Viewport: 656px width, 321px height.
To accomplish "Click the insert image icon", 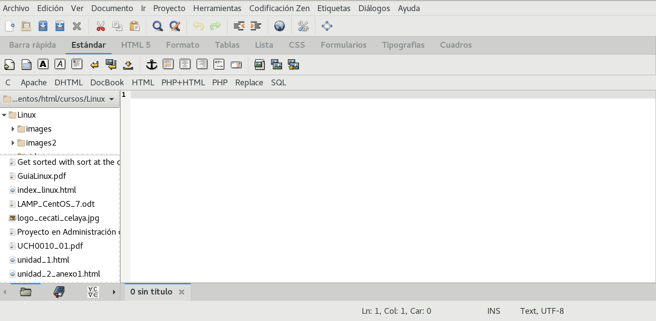I will click(259, 64).
